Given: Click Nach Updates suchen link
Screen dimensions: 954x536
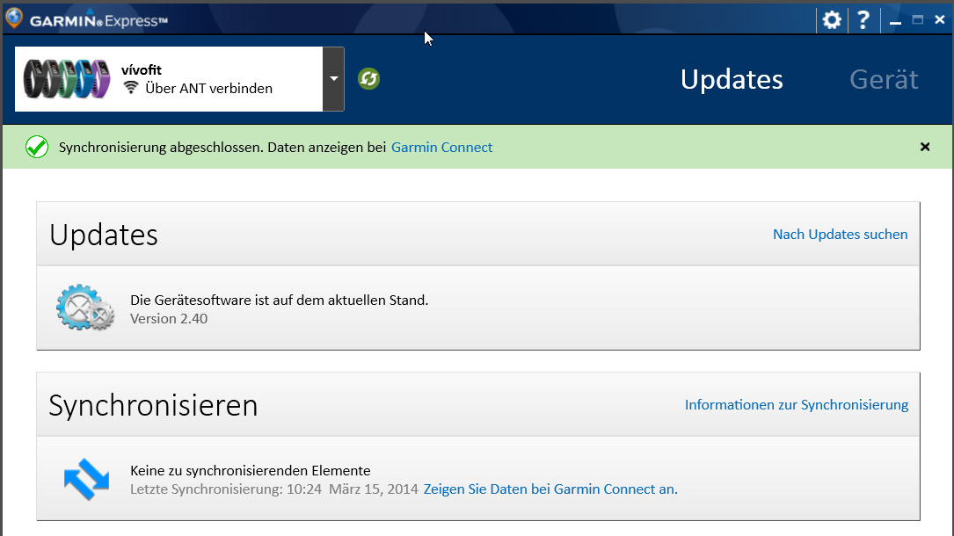Looking at the screenshot, I should [840, 235].
